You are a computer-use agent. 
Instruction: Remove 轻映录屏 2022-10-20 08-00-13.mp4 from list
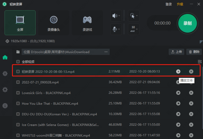click(191, 72)
